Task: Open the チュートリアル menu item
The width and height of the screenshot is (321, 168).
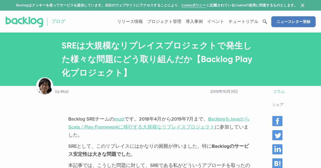Action: pyautogui.click(x=243, y=22)
